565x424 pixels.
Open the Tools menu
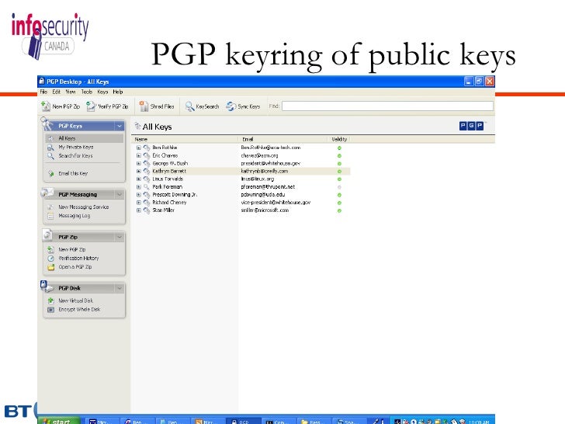tap(86, 92)
